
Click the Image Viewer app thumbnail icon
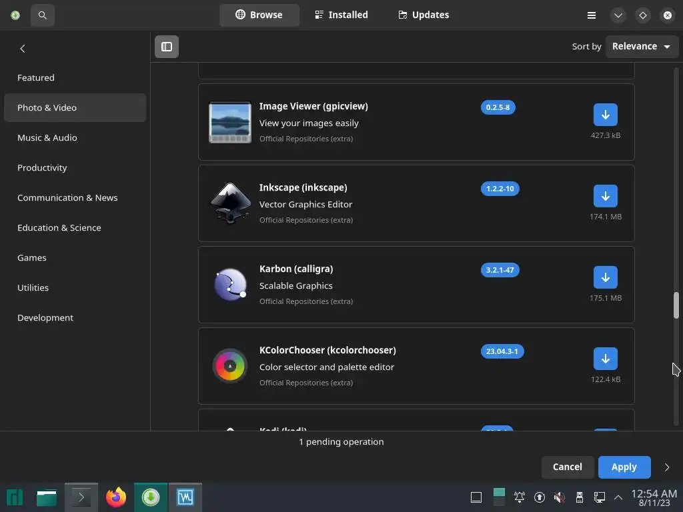(230, 123)
